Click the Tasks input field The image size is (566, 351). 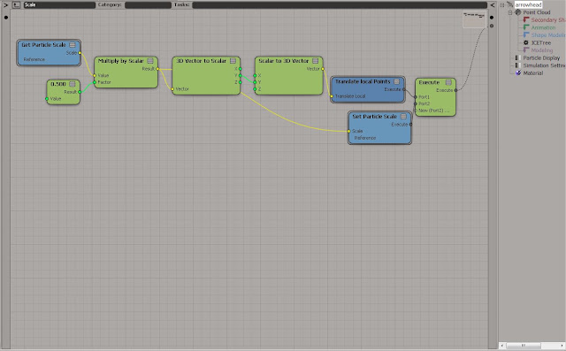340,4
